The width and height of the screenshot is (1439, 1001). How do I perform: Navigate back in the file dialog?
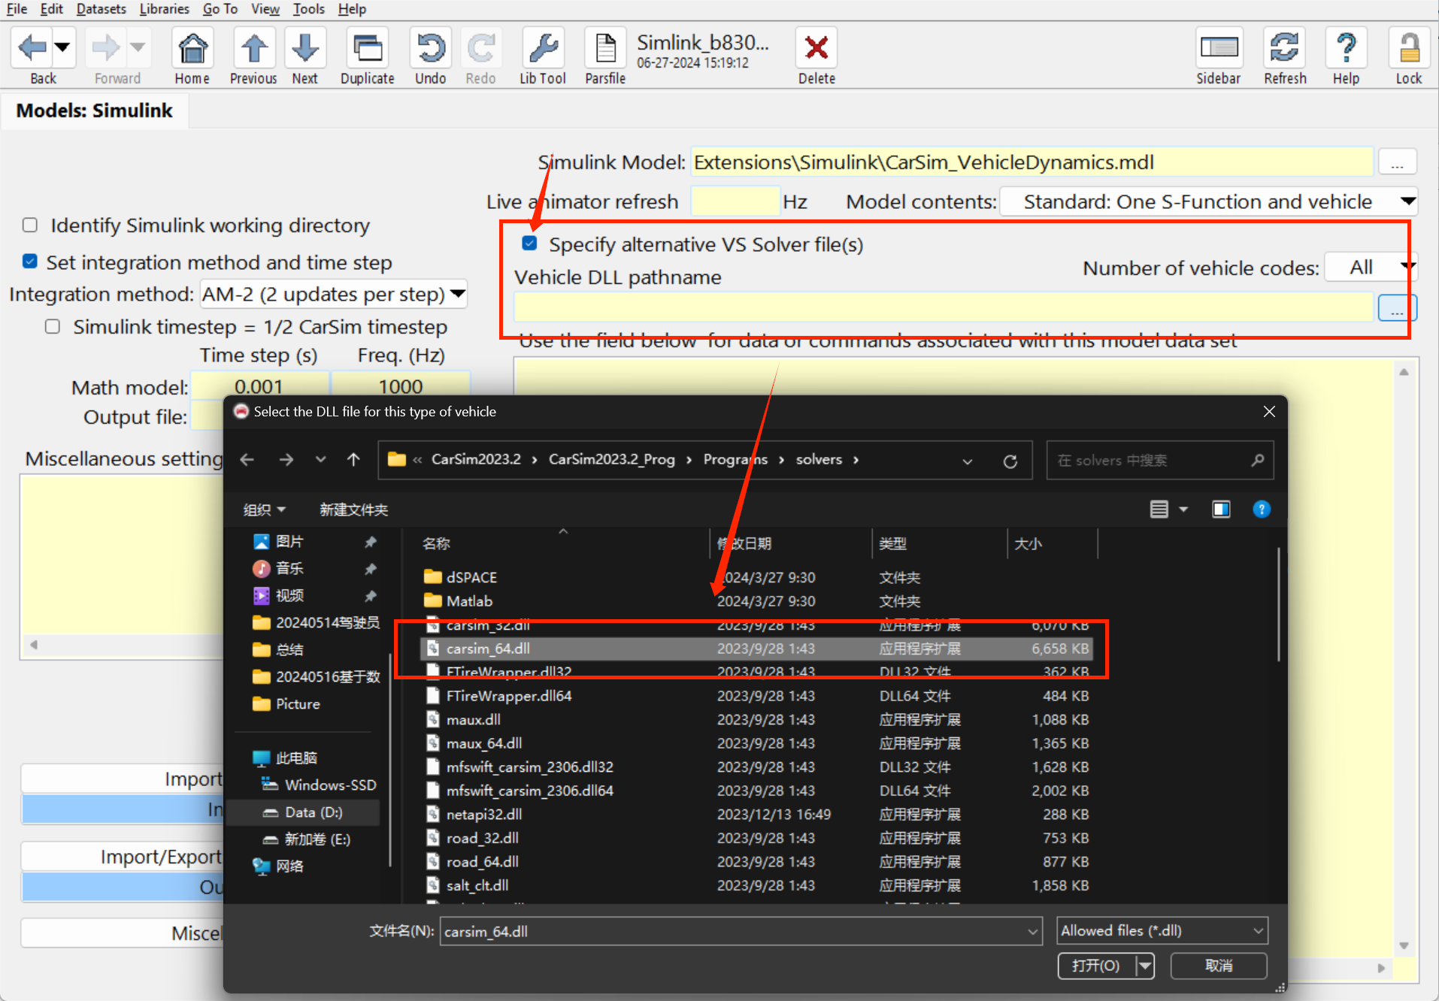pos(247,460)
